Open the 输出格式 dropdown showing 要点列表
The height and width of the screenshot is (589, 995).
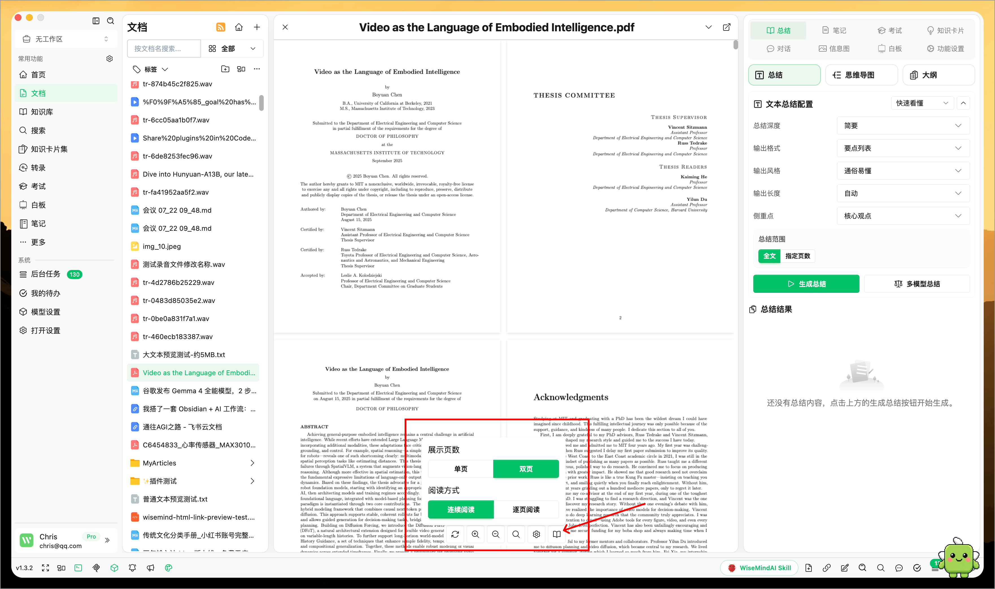tap(903, 148)
